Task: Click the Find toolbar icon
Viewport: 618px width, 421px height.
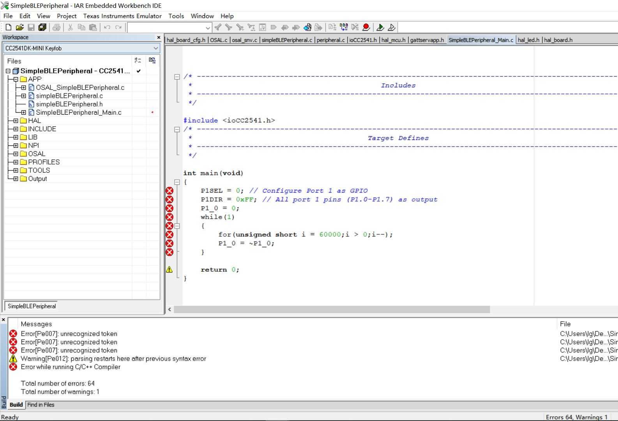Action: click(240, 27)
